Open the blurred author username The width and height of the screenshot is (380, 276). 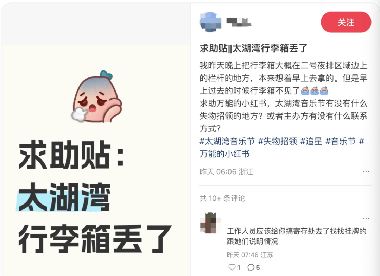pyautogui.click(x=239, y=22)
